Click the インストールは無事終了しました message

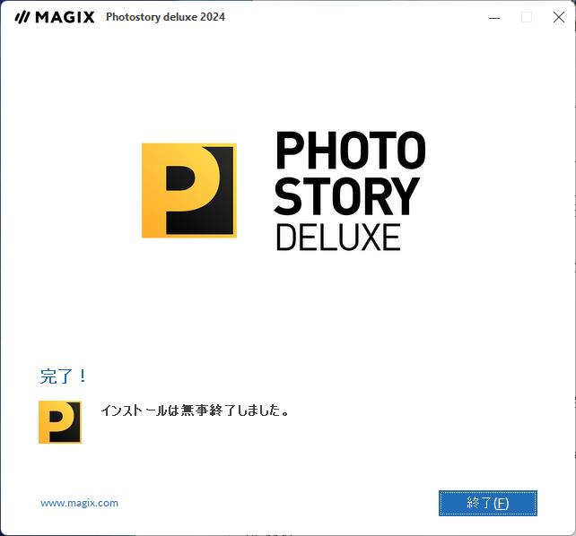click(195, 411)
